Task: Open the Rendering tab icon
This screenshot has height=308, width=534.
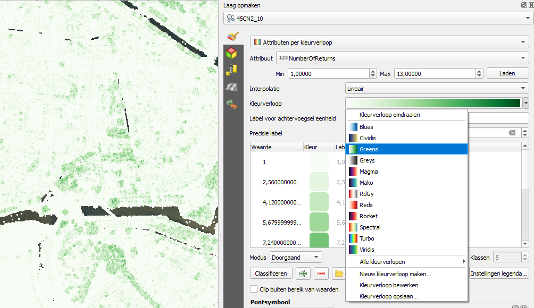Action: [232, 87]
